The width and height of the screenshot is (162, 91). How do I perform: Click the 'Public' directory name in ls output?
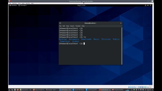tap(116, 39)
